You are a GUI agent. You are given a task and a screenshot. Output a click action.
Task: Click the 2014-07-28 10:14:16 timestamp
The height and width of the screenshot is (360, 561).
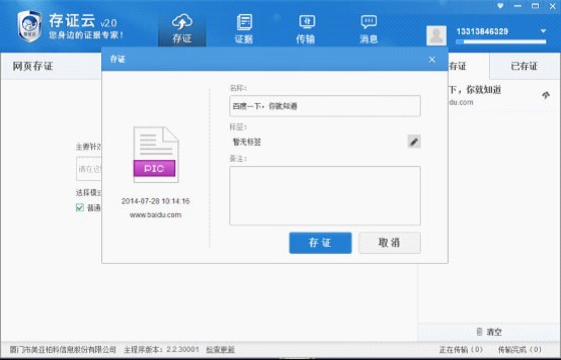click(x=155, y=201)
